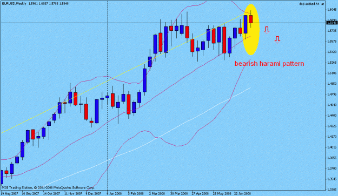Click the 2 Mar 2008 date label
Screen dimensions: 338x196
click(157, 193)
